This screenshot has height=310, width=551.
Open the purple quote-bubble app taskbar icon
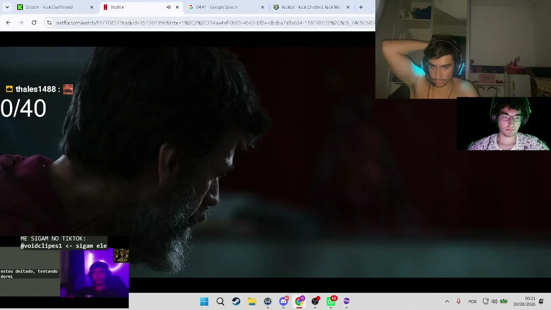click(x=347, y=301)
